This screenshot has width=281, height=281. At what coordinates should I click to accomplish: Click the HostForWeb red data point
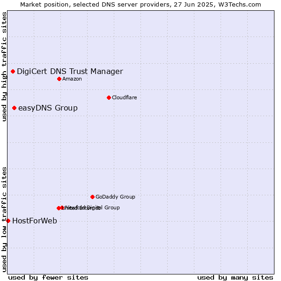pos(8,221)
